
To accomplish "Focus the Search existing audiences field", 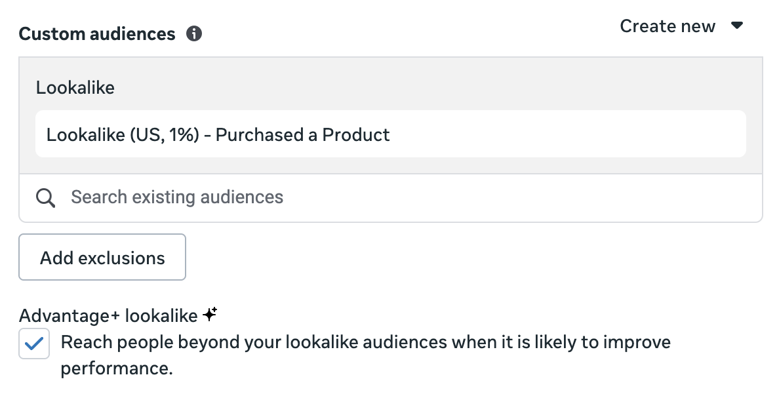I will pos(177,197).
